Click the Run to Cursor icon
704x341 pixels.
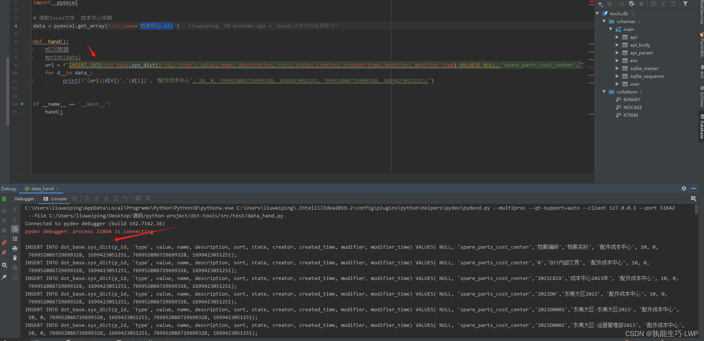coord(126,198)
